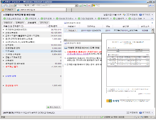
Task: Expand the 종합소득과세표준 row
Action: click(4, 57)
